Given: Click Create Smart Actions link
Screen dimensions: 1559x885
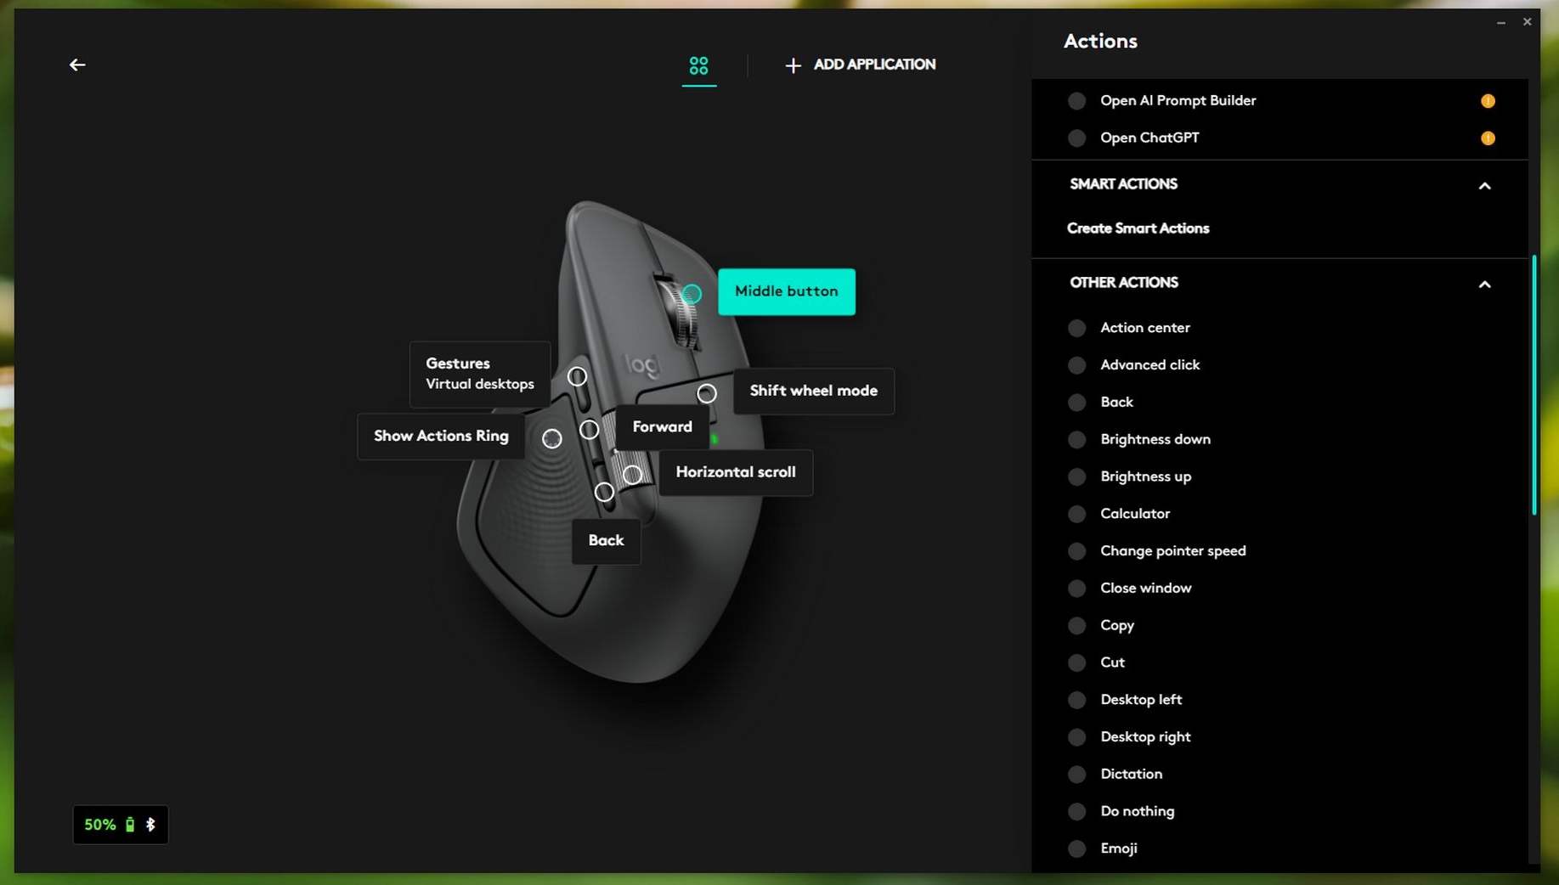Looking at the screenshot, I should click(1138, 228).
